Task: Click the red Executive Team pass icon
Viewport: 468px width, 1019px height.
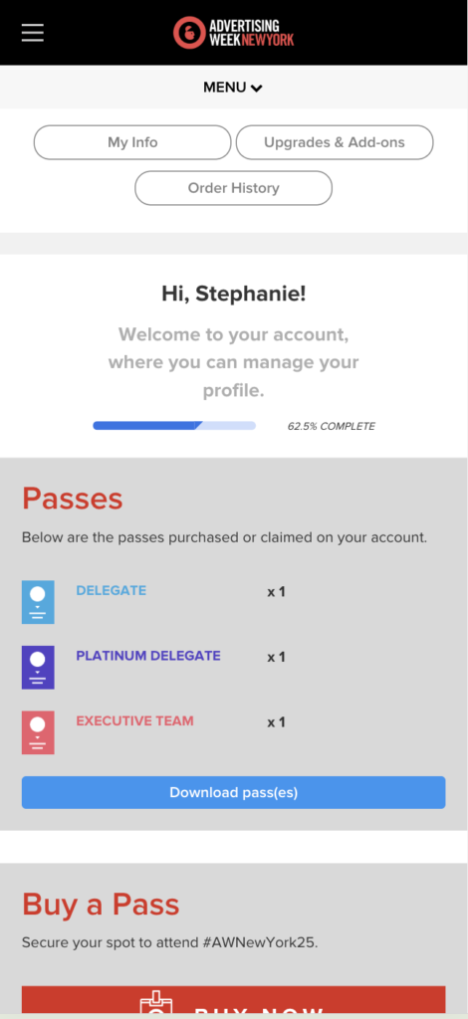Action: pos(38,731)
